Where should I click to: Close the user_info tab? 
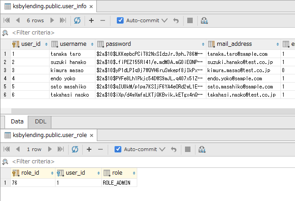[91, 6]
